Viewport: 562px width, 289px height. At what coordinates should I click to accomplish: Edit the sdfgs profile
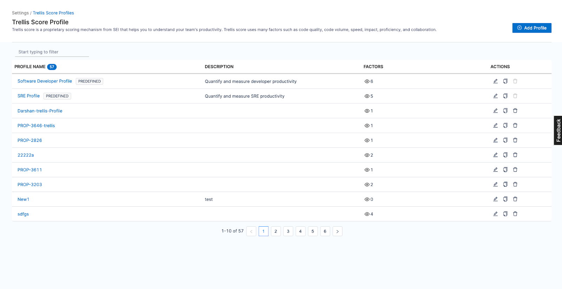[495, 214]
